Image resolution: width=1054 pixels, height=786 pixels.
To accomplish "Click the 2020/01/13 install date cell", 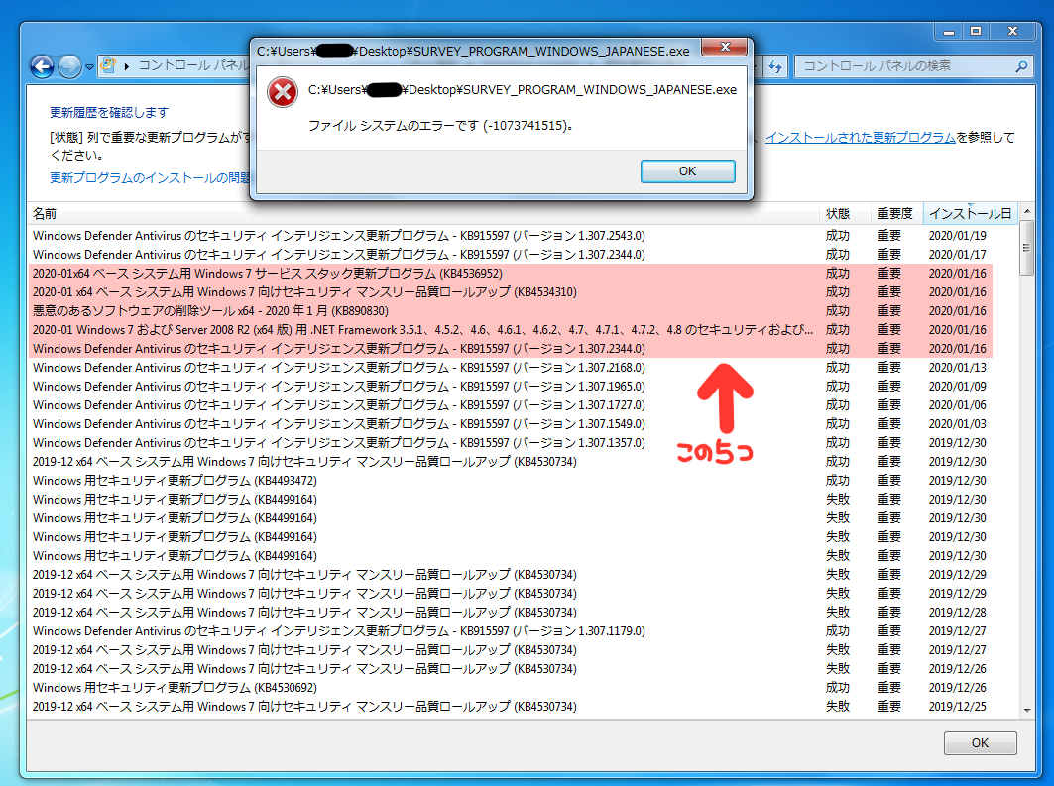I will tap(957, 368).
